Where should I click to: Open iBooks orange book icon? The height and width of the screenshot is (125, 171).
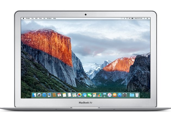click(x=115, y=95)
